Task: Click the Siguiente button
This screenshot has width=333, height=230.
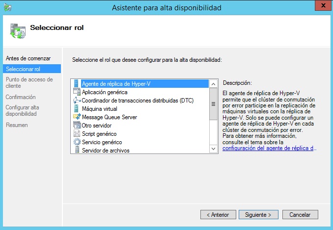Action: (x=258, y=215)
